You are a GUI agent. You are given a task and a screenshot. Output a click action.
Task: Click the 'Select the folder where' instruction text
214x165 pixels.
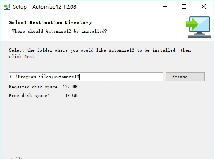100,53
